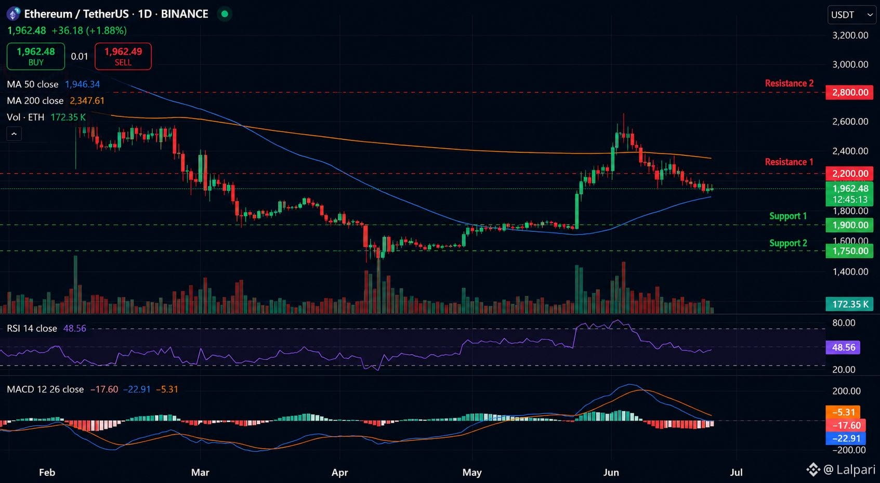Viewport: 880px width, 483px height.
Task: Click the blue -22.91 MACD axis badge
Action: [846, 438]
